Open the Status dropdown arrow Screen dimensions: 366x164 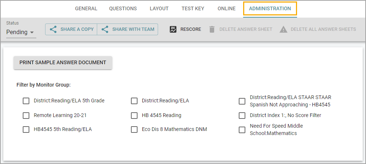tap(32, 32)
